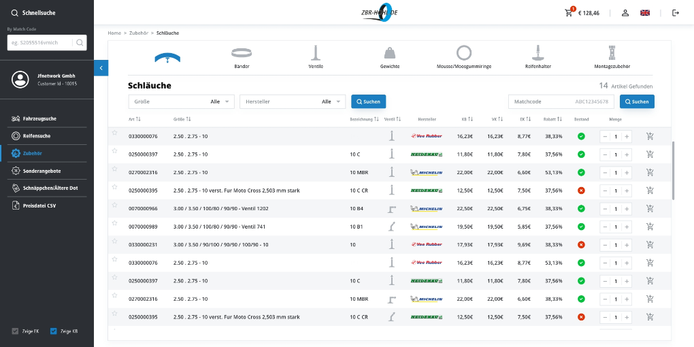This screenshot has height=347, width=694.
Task: Decrease quantity for item 0330000231
Action: (605, 245)
